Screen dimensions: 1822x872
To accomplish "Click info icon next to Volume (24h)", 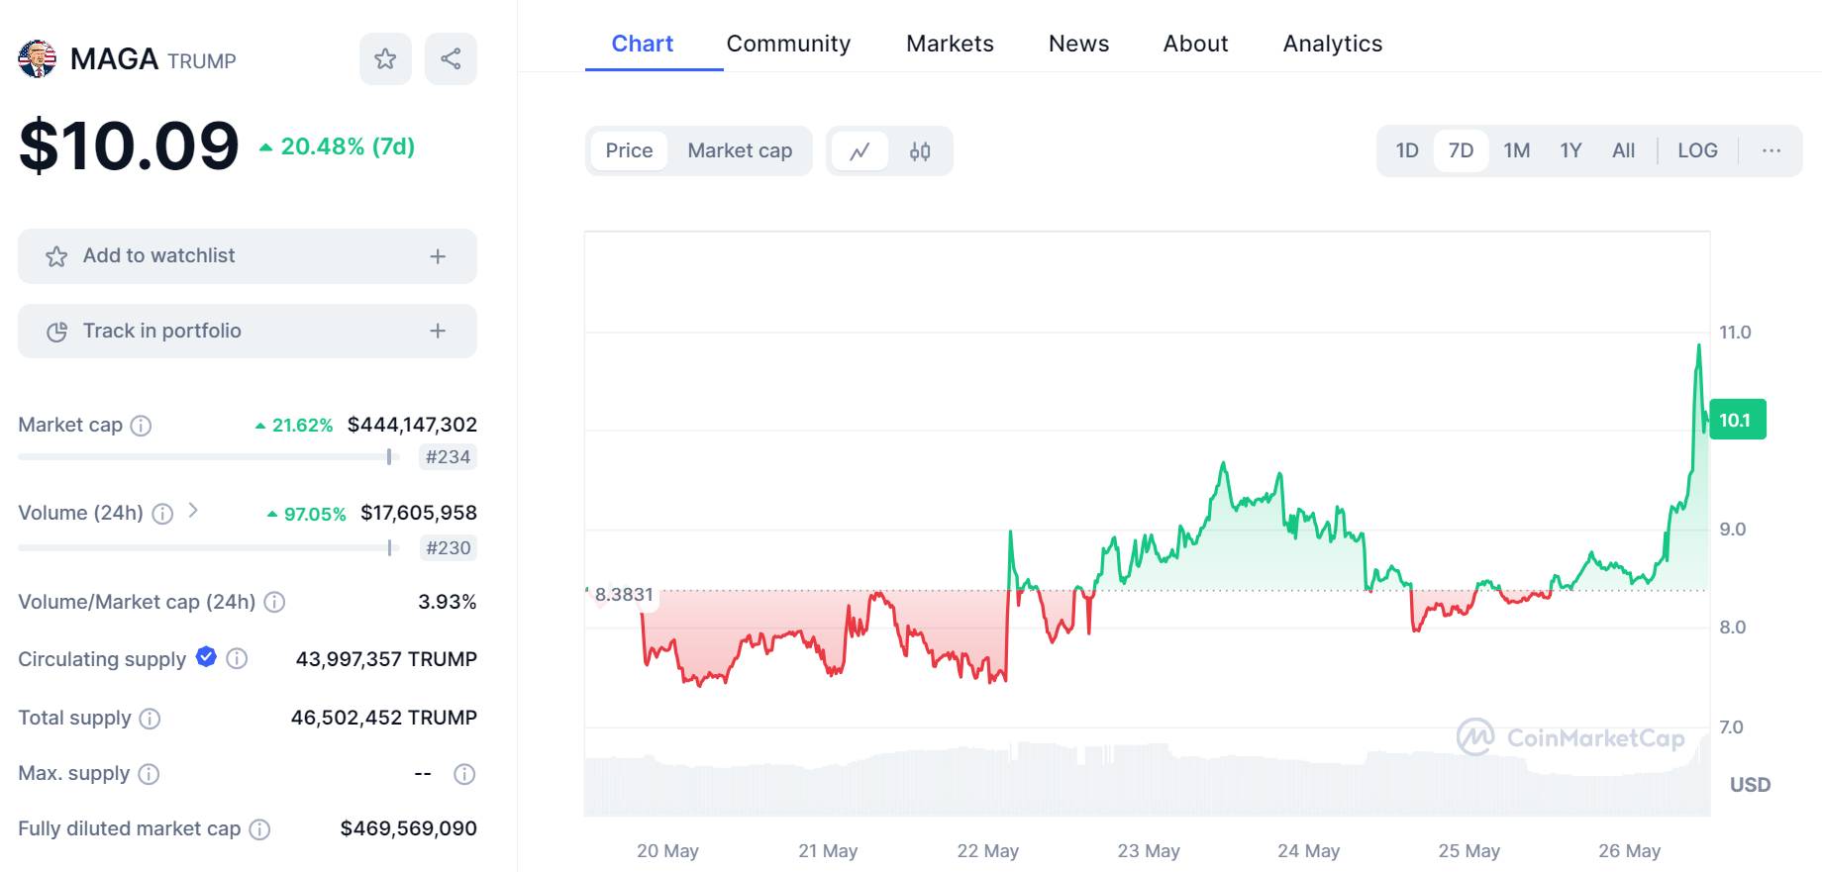I will (x=162, y=514).
